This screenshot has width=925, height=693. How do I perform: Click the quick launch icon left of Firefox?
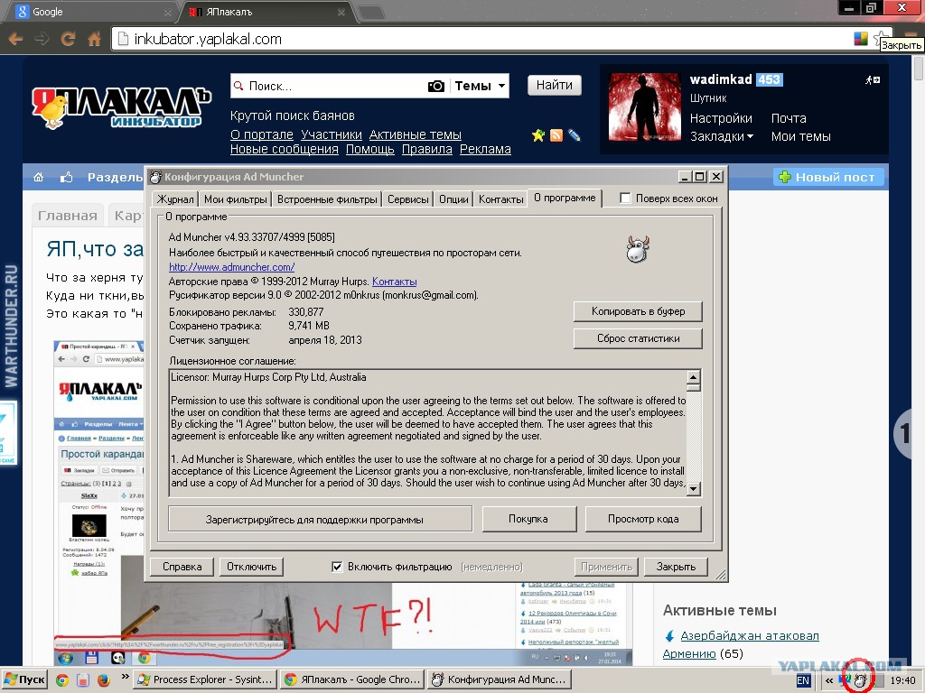click(x=82, y=680)
